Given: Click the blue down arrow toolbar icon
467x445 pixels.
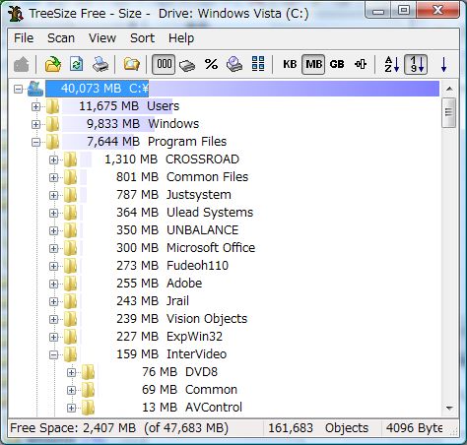Looking at the screenshot, I should [444, 64].
